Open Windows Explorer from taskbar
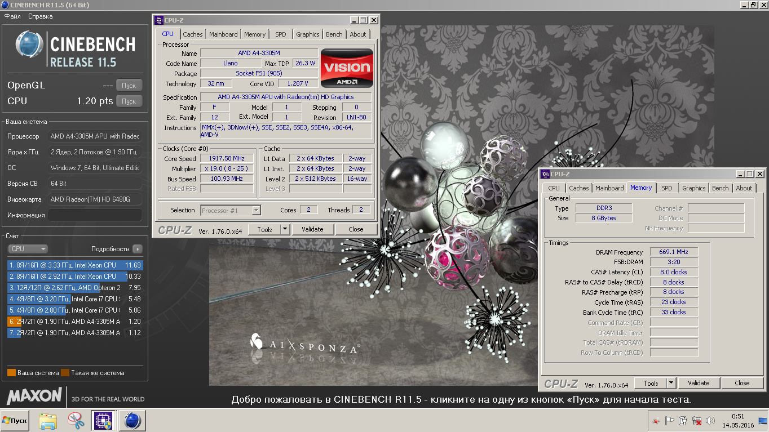 (48, 421)
